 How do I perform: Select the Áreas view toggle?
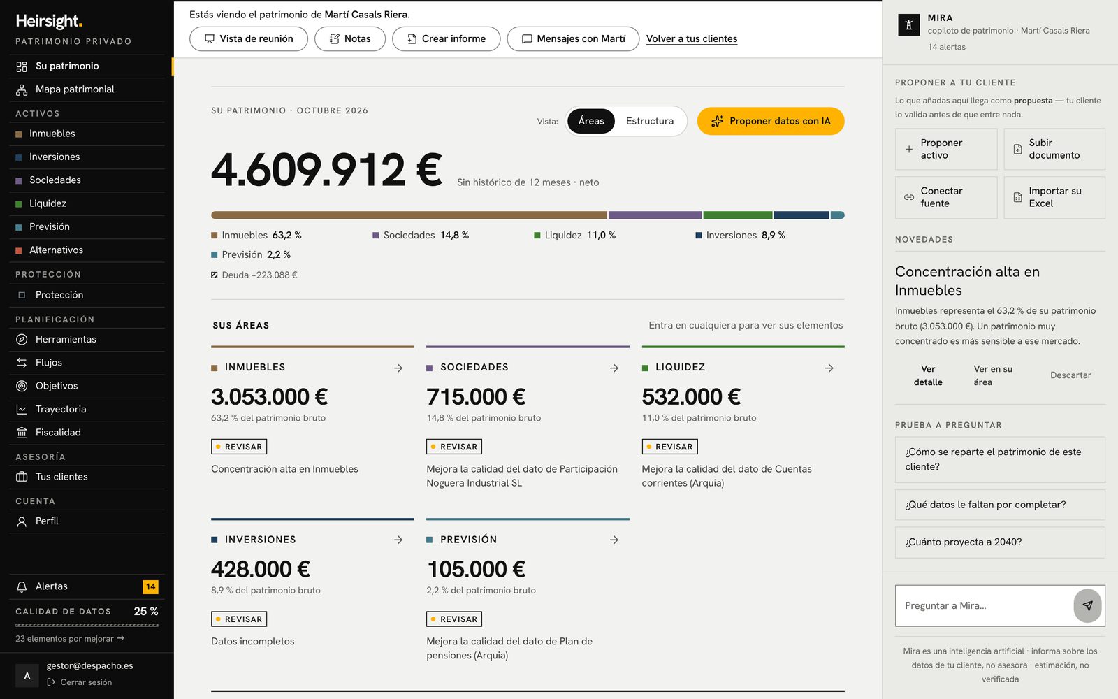(591, 121)
